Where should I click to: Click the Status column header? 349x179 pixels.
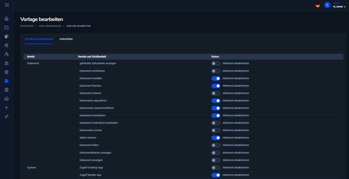pyautogui.click(x=215, y=57)
